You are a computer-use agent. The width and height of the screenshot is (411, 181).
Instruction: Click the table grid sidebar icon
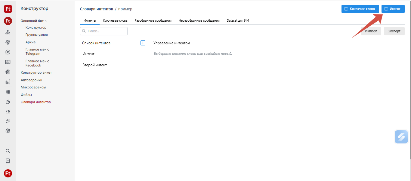click(8, 92)
